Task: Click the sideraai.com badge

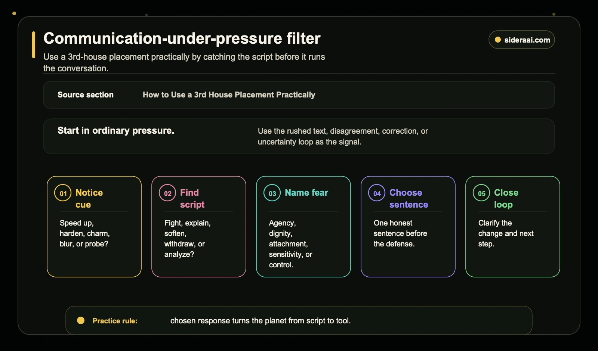Action: point(521,40)
